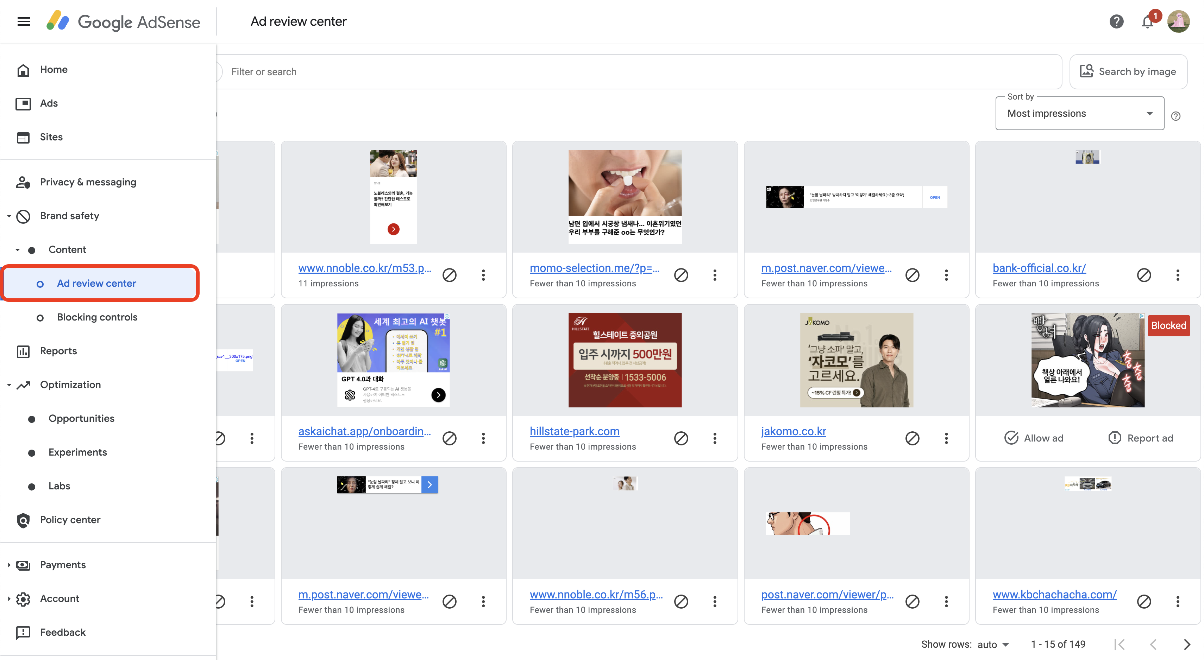Block the www.kbchachacha.com ad
Viewport: 1204px width, 660px height.
tap(1144, 602)
